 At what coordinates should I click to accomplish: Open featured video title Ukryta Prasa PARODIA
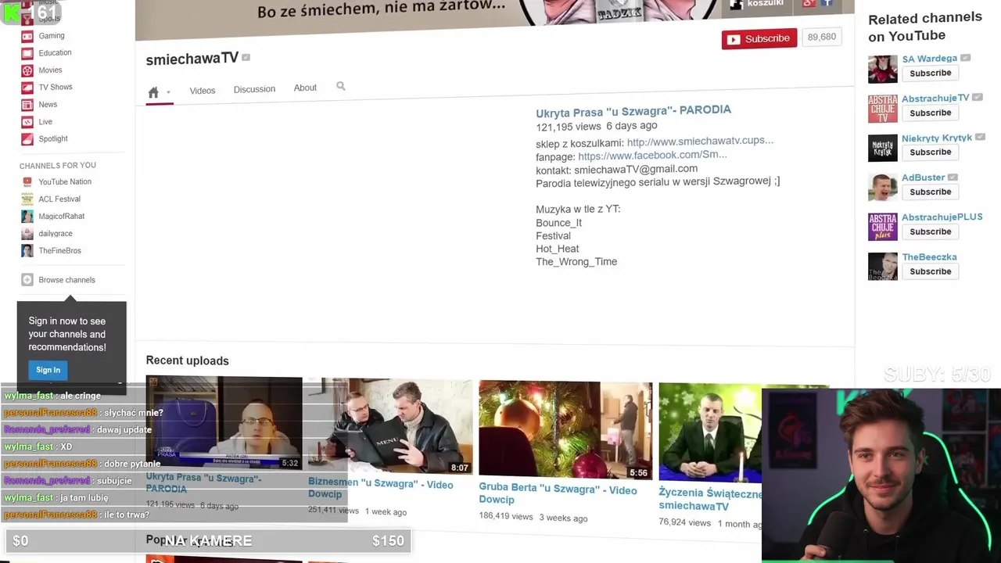(633, 111)
